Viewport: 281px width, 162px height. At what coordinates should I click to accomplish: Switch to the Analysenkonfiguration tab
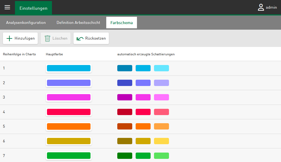(26, 23)
